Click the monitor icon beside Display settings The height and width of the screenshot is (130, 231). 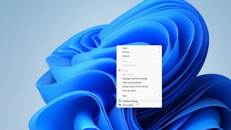pyautogui.click(x=120, y=101)
